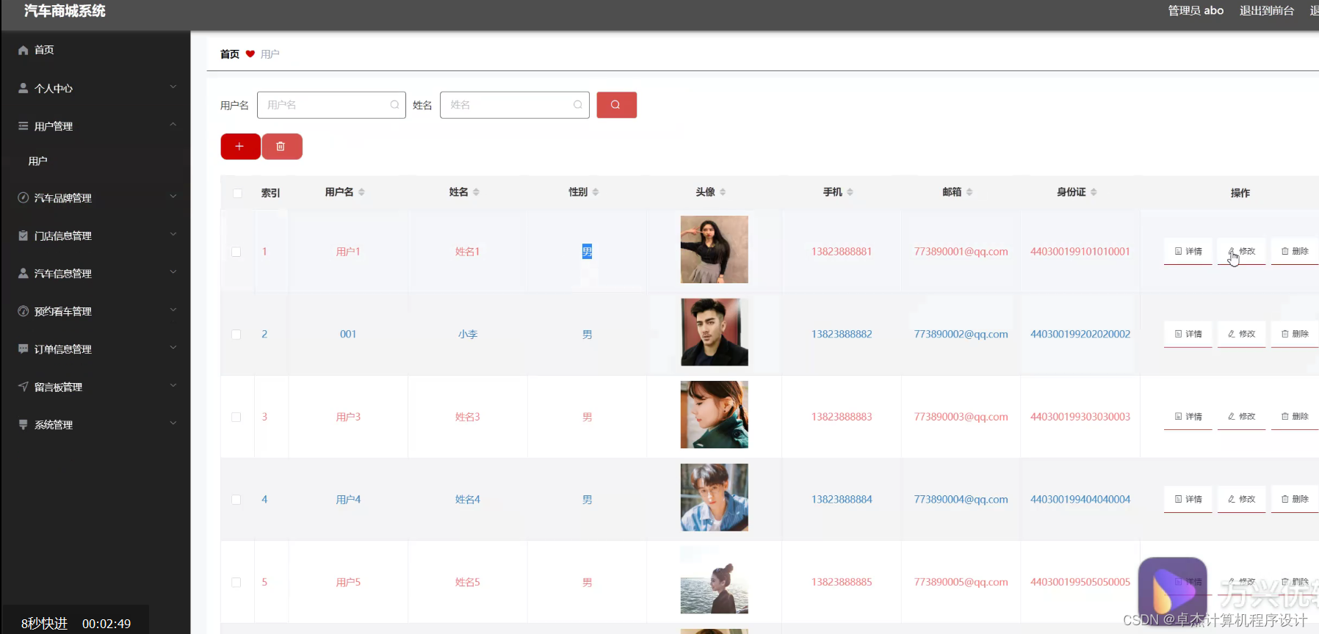1319x634 pixels.
Task: Click the icon beside 系统管理
Action: (x=24, y=425)
